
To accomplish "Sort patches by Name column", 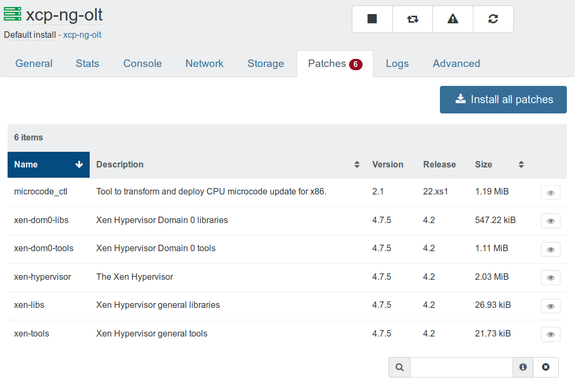I will [49, 165].
